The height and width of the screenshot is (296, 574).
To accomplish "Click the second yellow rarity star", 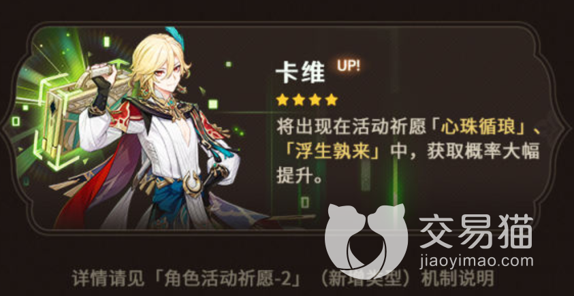I will tap(298, 100).
